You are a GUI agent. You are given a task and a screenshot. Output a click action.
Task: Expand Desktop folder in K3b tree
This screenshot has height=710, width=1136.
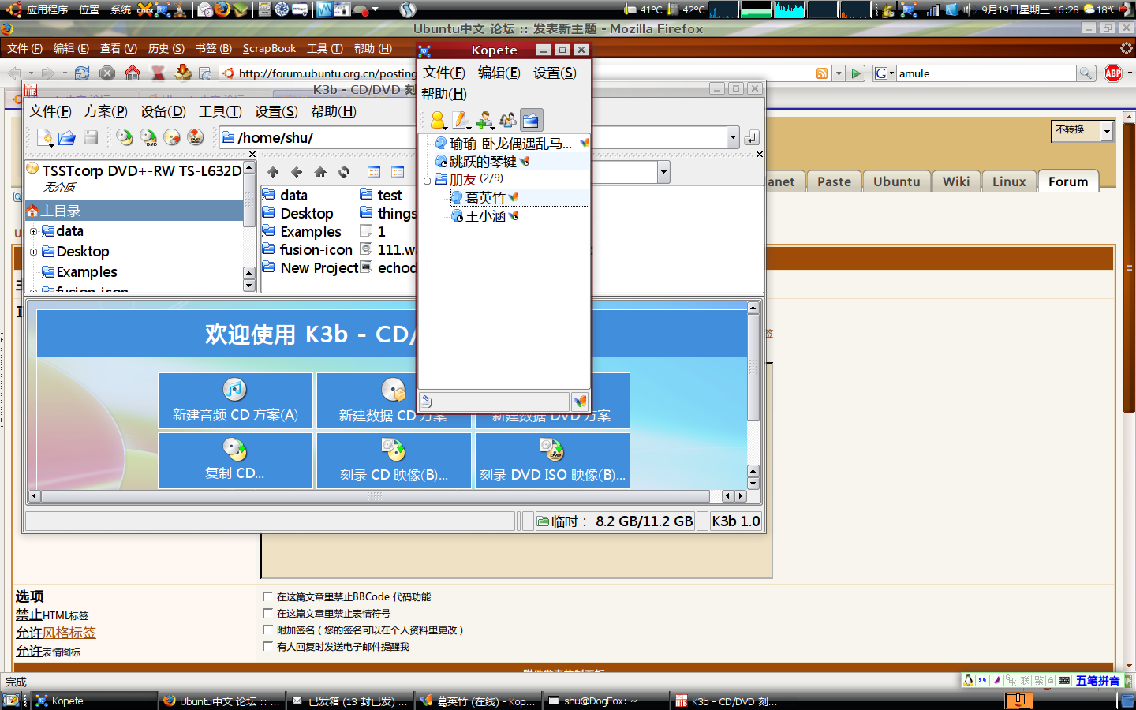coord(33,252)
